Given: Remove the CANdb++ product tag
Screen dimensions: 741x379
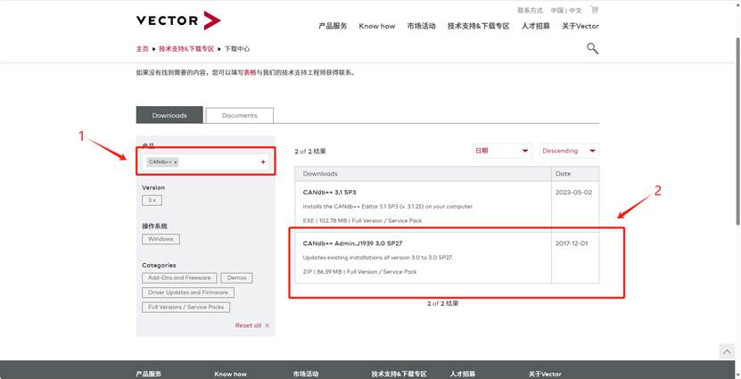Looking at the screenshot, I should [176, 162].
